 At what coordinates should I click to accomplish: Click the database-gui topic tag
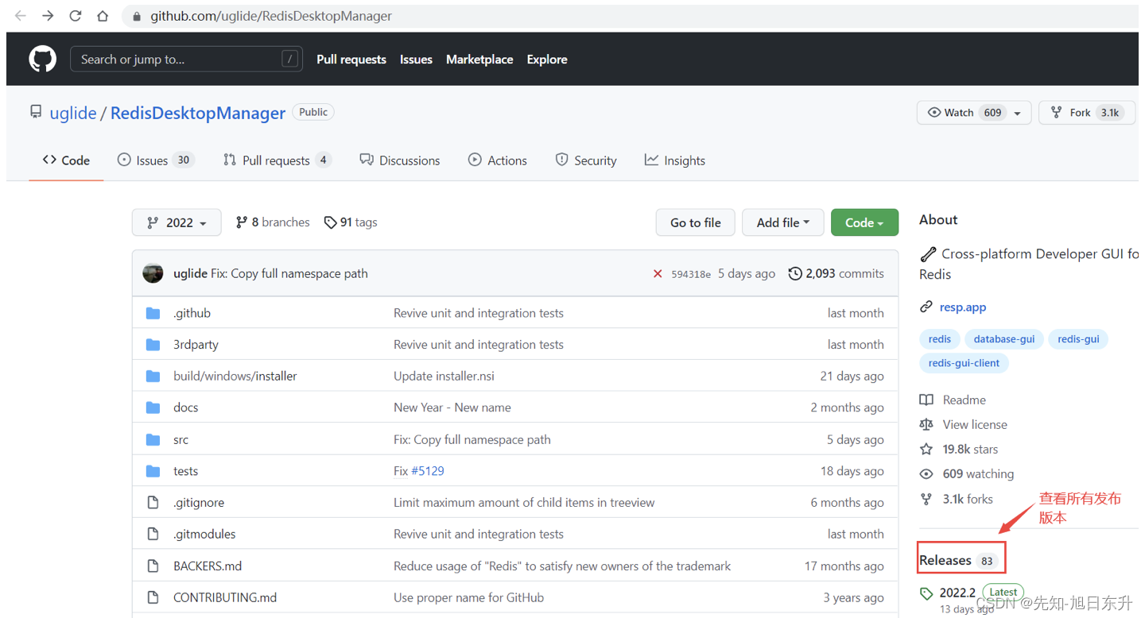(1004, 339)
